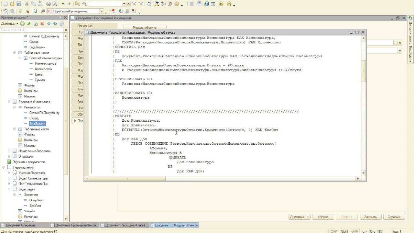Collapse the ВидыЗадач enumeration node
414x233 pixels.
point(9,189)
